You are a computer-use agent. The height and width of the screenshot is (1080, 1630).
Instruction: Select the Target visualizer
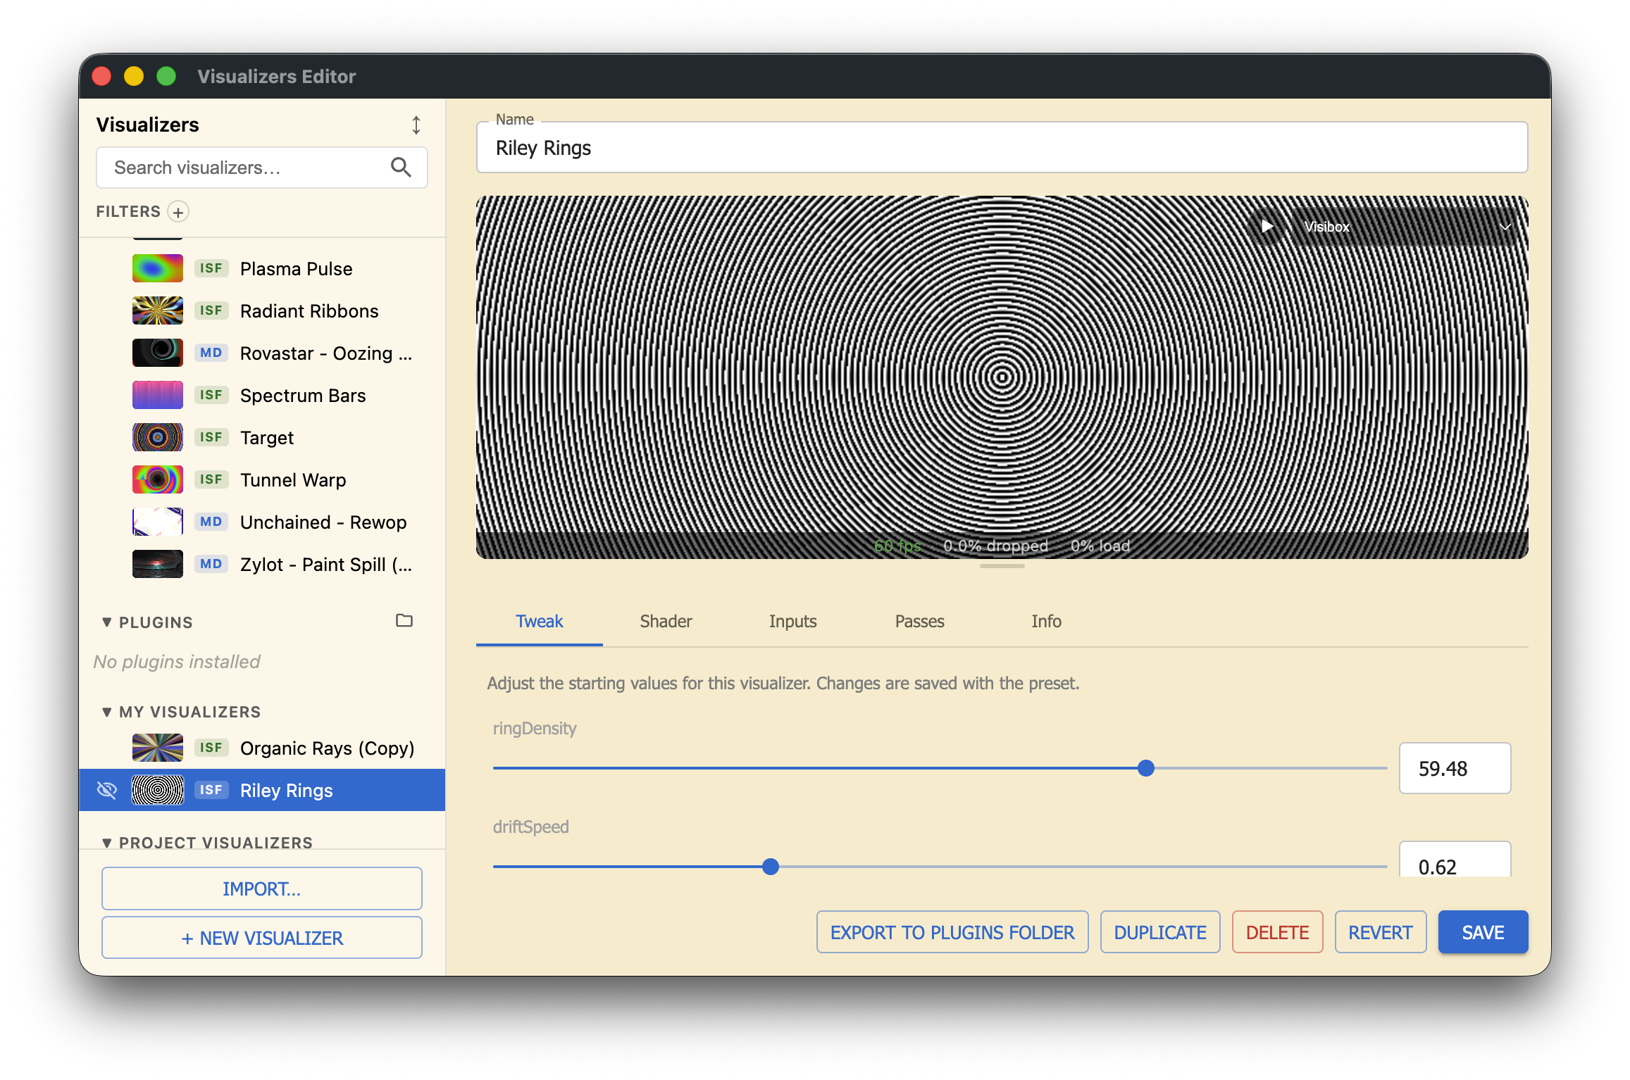click(262, 437)
